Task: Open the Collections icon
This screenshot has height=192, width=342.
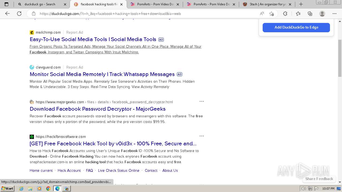Action: [310, 14]
